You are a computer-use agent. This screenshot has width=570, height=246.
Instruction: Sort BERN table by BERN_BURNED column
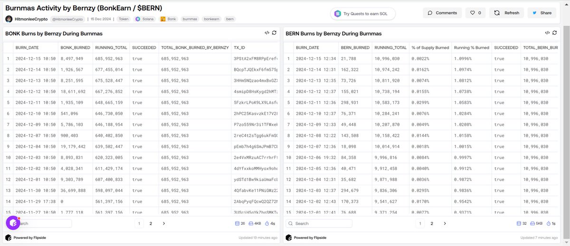click(355, 47)
